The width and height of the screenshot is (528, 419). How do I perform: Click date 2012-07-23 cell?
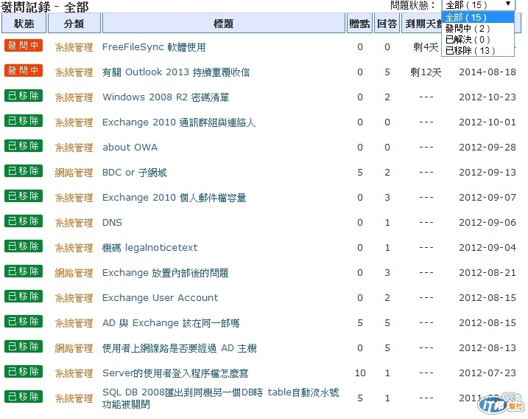[x=487, y=373]
